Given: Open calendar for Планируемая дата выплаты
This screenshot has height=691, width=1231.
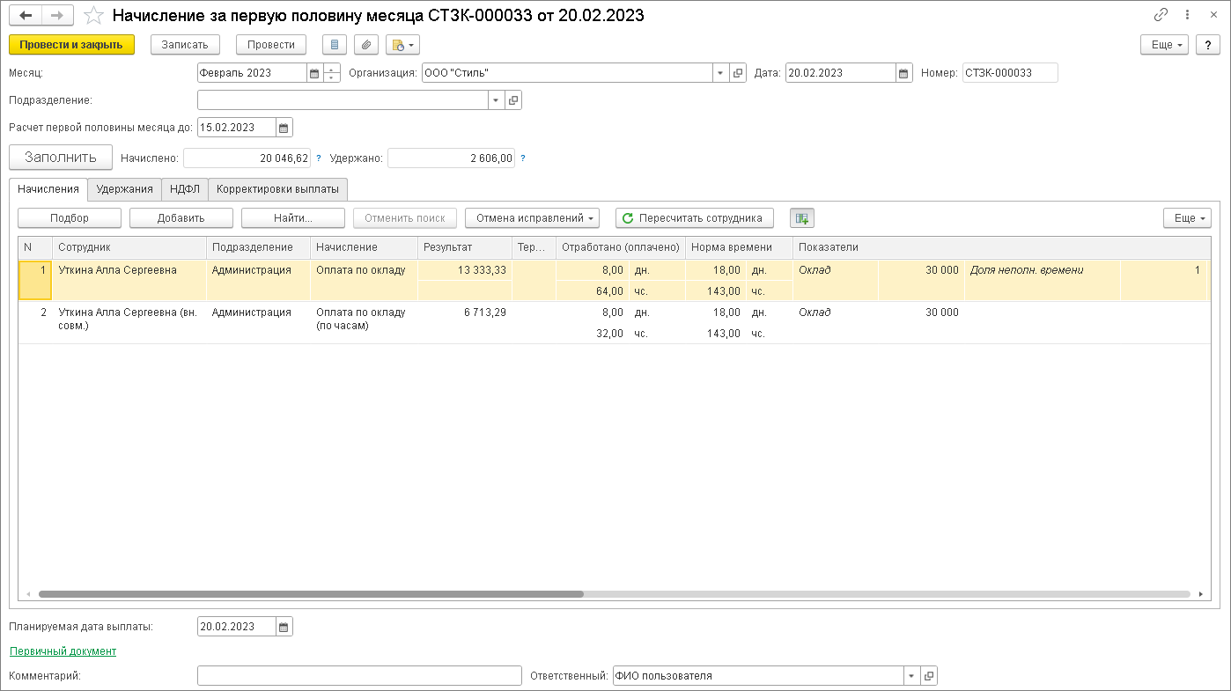Looking at the screenshot, I should point(284,627).
